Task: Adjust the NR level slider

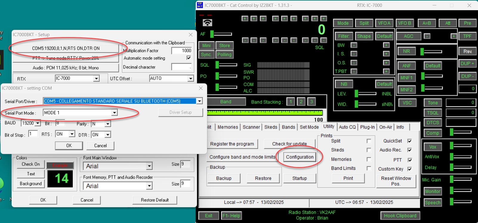Action: [x=431, y=51]
